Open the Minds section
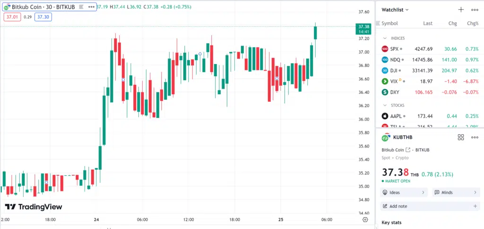Screen dimensions: 484x229 pyautogui.click(x=456, y=192)
